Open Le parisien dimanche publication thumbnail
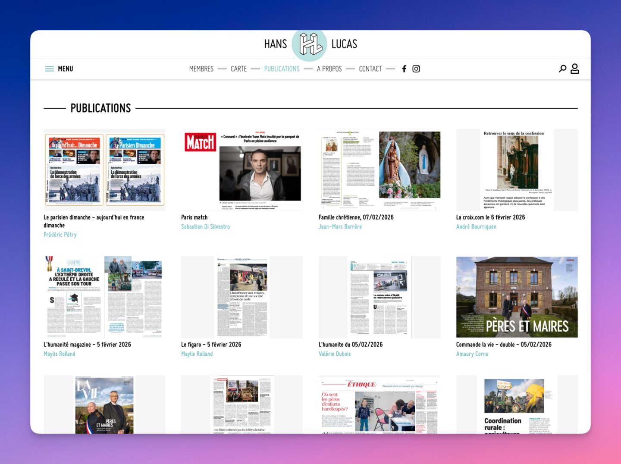 [104, 170]
